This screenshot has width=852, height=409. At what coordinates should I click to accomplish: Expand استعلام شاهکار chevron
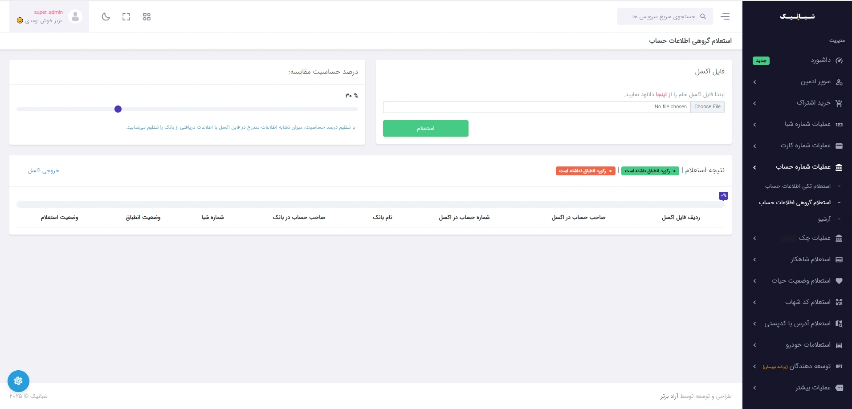(754, 259)
